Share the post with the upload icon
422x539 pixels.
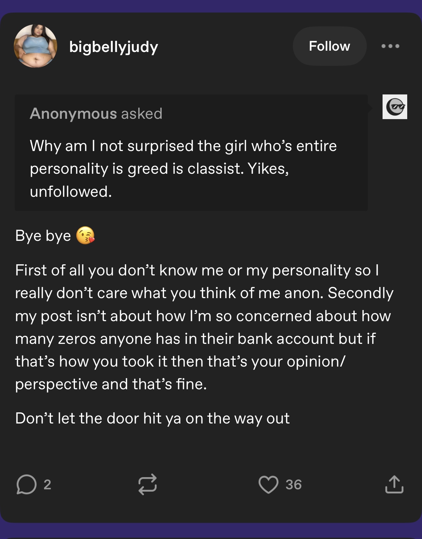tap(394, 484)
